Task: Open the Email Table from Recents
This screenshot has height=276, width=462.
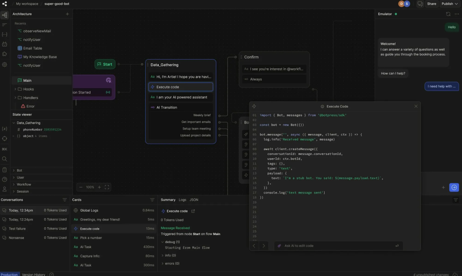Action: point(32,48)
